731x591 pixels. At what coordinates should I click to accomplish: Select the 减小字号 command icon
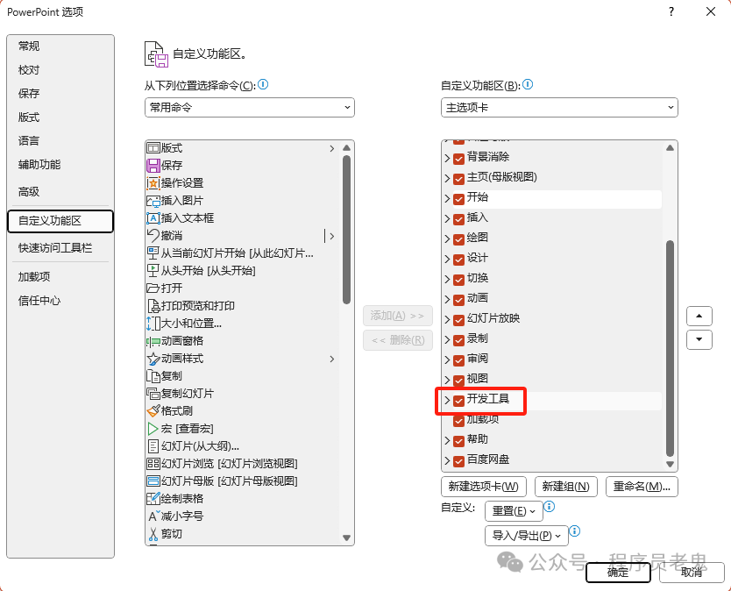[x=153, y=516]
